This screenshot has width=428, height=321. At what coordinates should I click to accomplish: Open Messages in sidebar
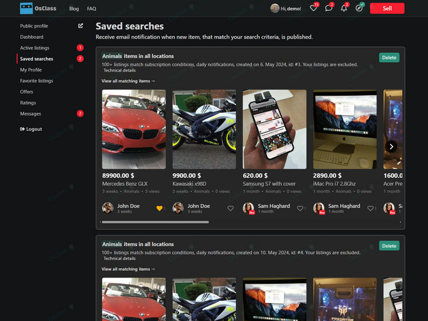(x=31, y=114)
